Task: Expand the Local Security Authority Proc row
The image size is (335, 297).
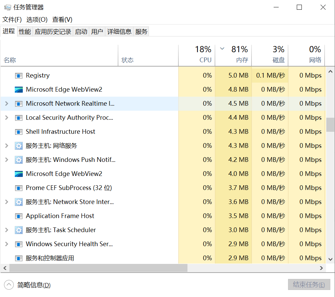Action: (7, 118)
